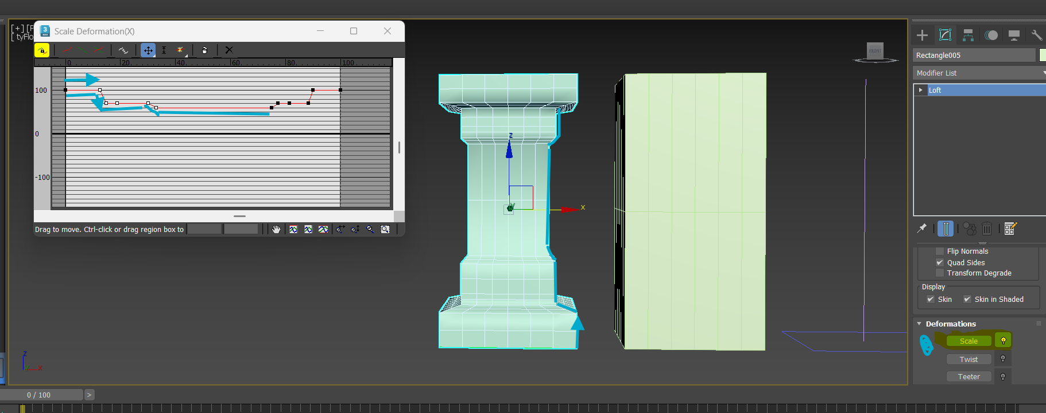1046x413 pixels.
Task: Click Delete Control Point X icon
Action: 229,50
